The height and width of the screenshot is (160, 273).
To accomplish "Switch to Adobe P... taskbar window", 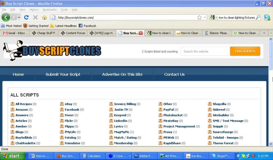I will tap(144, 156).
